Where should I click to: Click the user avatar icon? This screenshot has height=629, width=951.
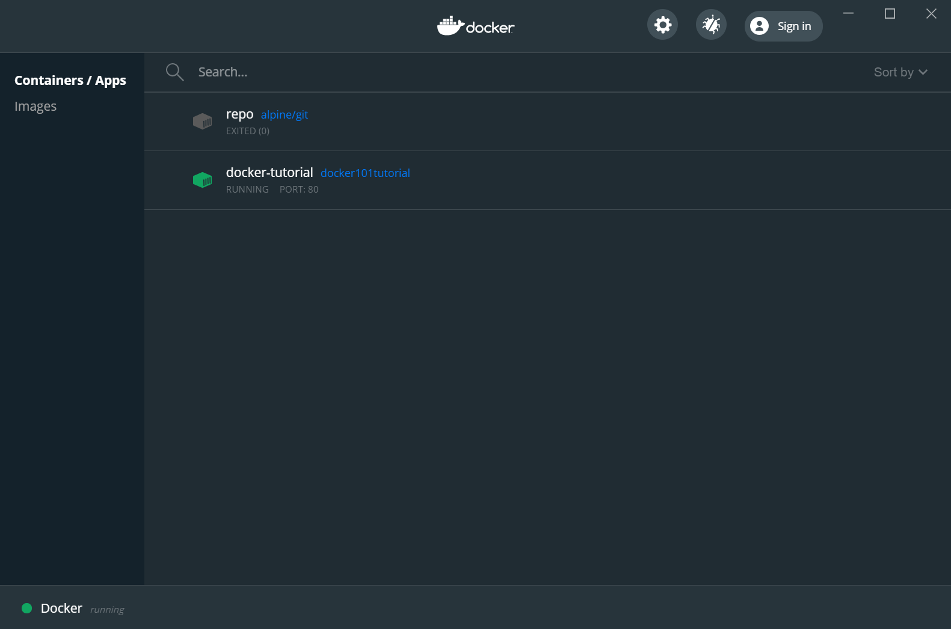(760, 26)
